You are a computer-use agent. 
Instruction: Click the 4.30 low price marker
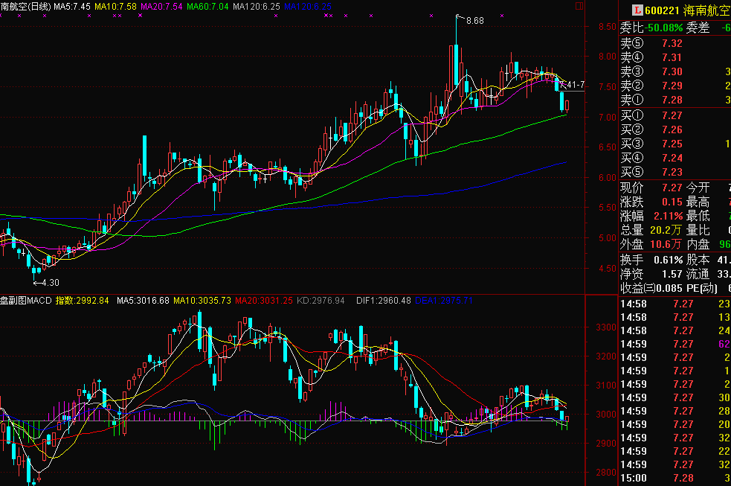pyautogui.click(x=48, y=283)
